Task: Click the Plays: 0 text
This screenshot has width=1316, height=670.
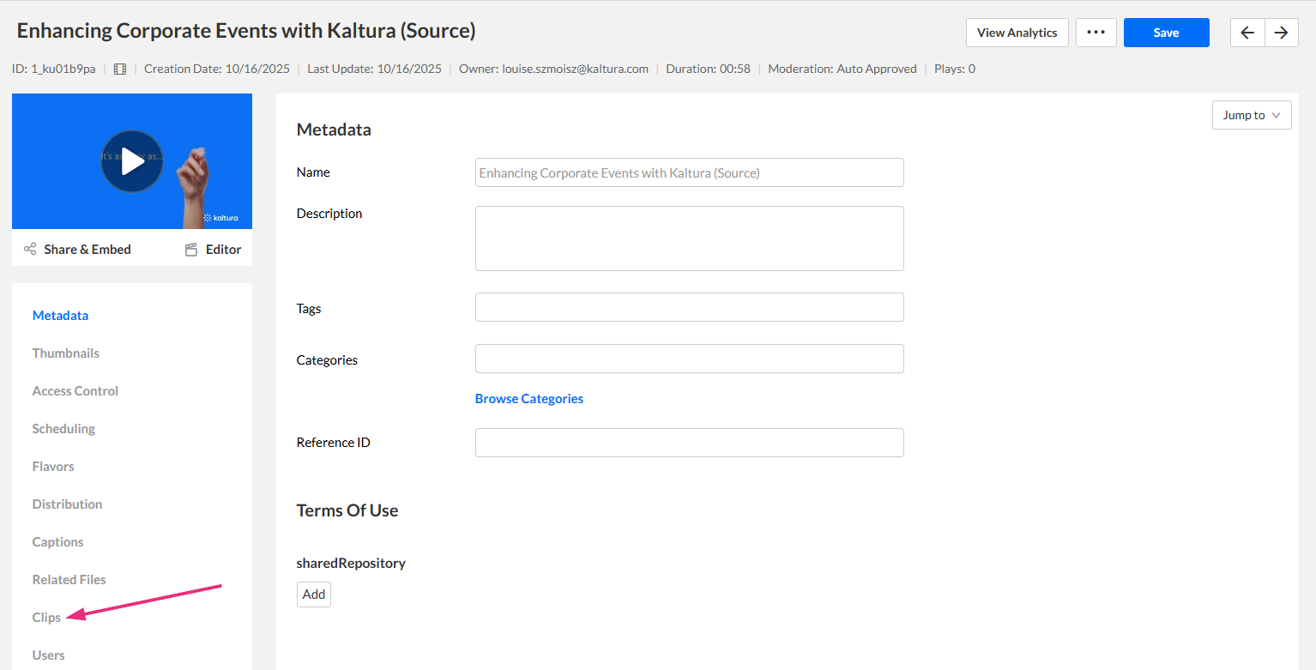Action: pos(955,69)
